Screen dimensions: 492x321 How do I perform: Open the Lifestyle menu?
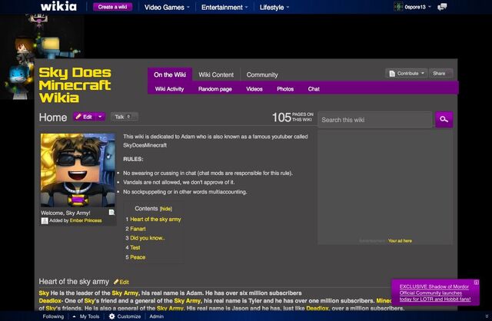pyautogui.click(x=274, y=7)
